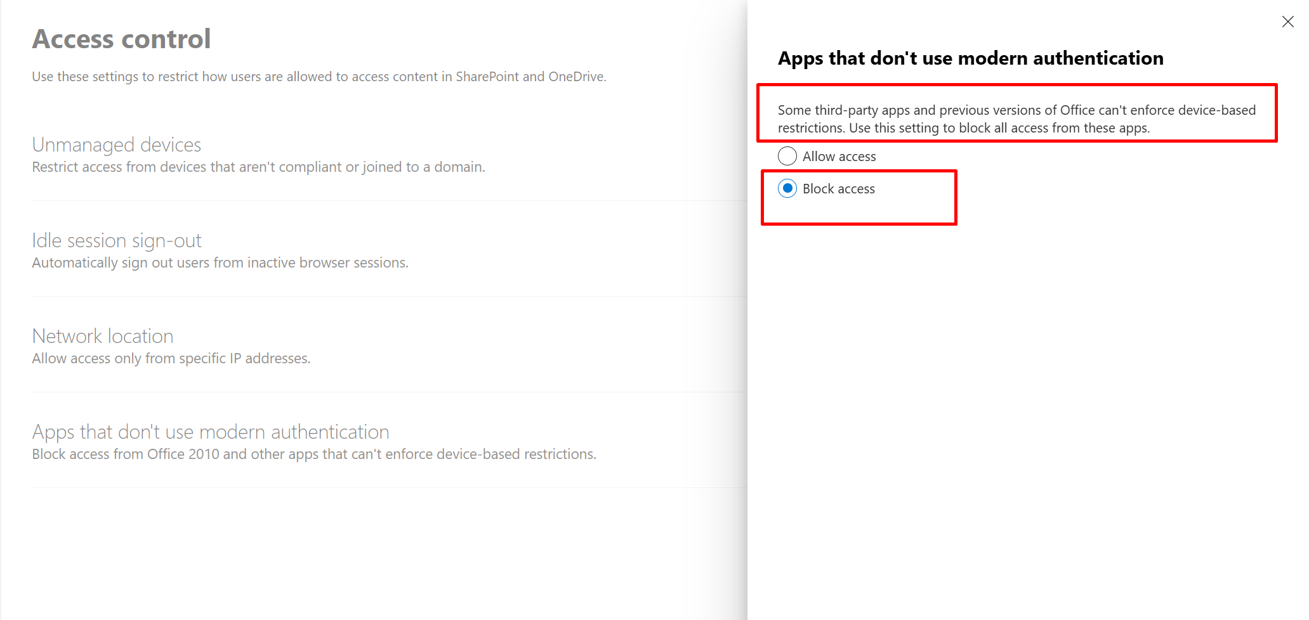Click Automatically sign out users description
Screen dimensions: 1309x620
[x=220, y=262]
